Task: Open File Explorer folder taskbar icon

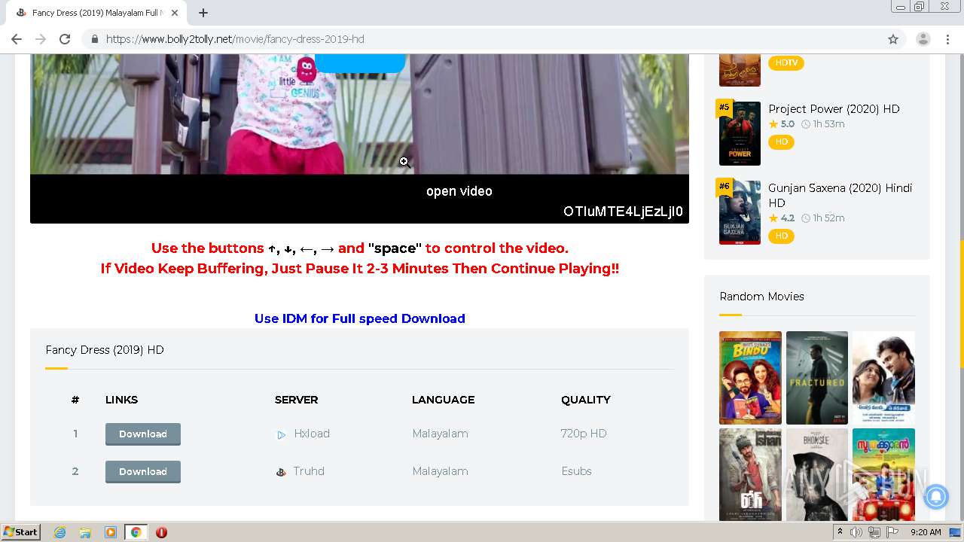Action: pyautogui.click(x=85, y=532)
